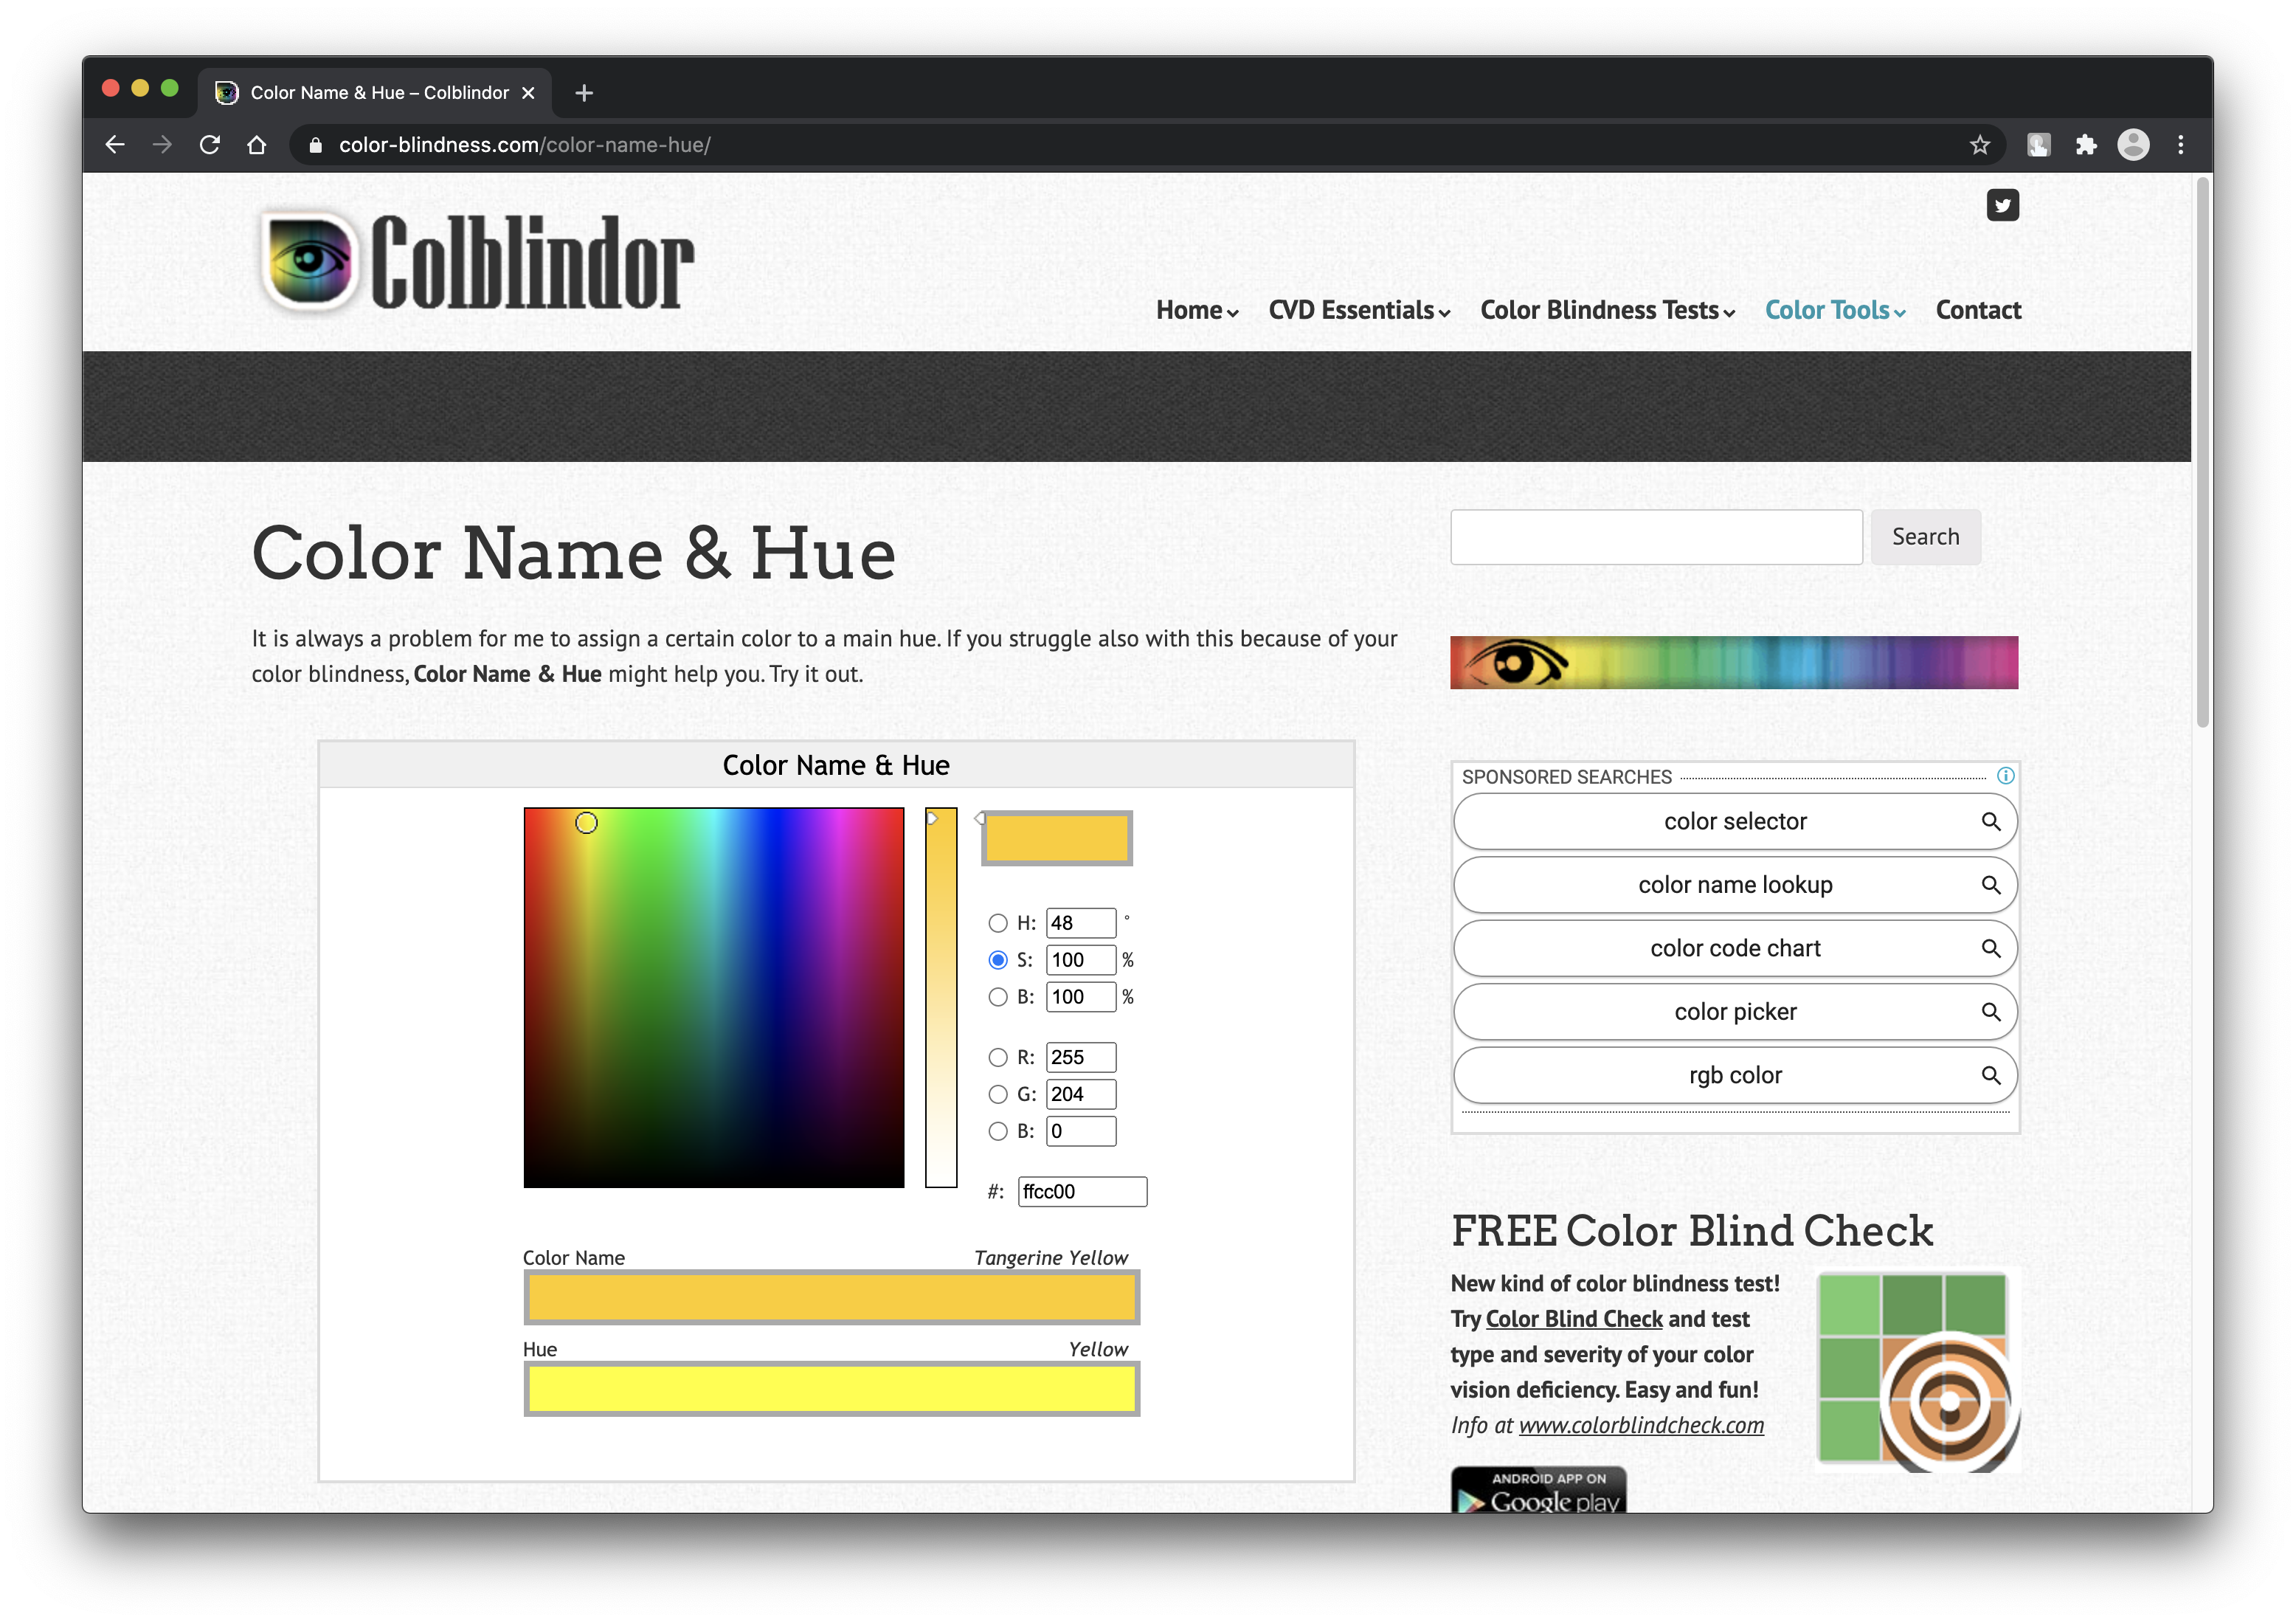Click the Google Play Android app badge
The image size is (2296, 1622).
pyautogui.click(x=1538, y=1490)
